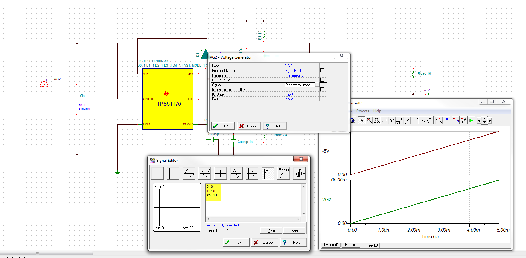The width and height of the screenshot is (526, 258).
Task: Click the auto label curve tool
Action: tap(399, 120)
